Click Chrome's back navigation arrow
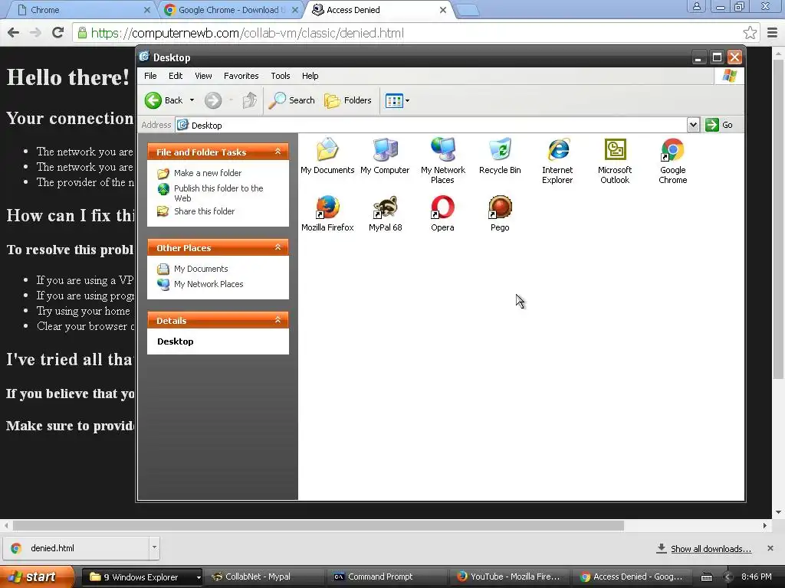 pos(14,33)
